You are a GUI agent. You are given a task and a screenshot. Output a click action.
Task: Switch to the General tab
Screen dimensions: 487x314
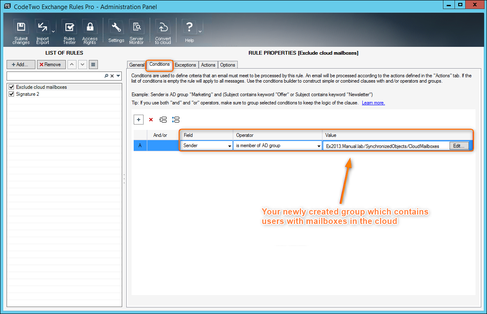coord(137,65)
